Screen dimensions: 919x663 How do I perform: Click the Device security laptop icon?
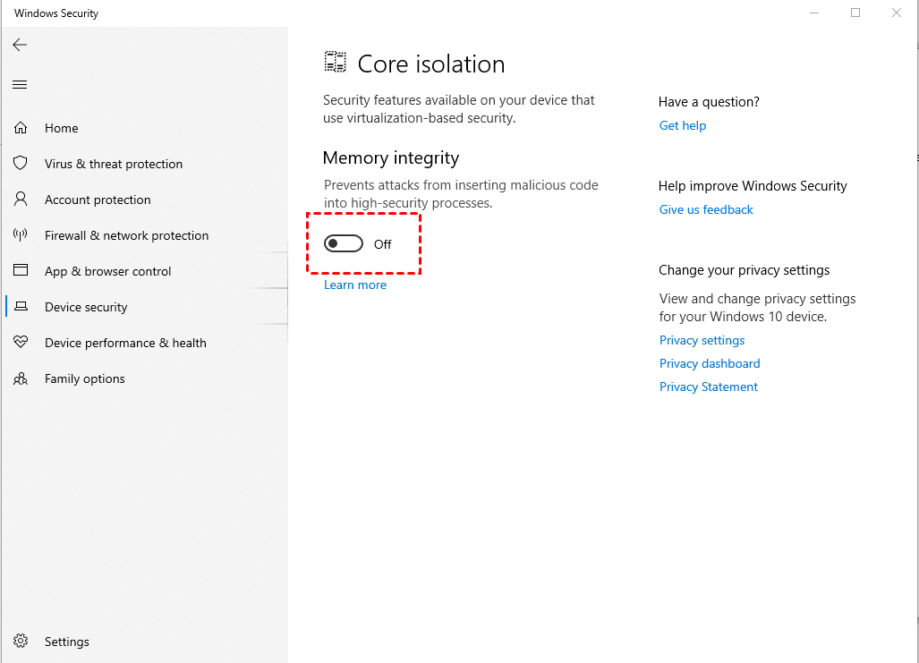tap(21, 307)
